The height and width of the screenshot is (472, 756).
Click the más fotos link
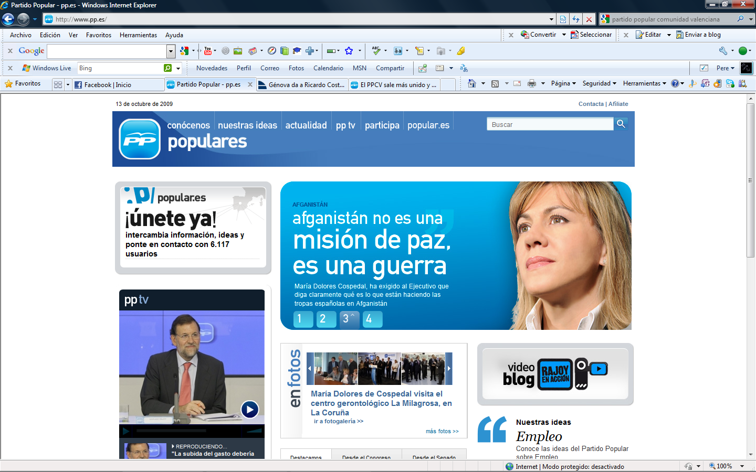pyautogui.click(x=442, y=431)
